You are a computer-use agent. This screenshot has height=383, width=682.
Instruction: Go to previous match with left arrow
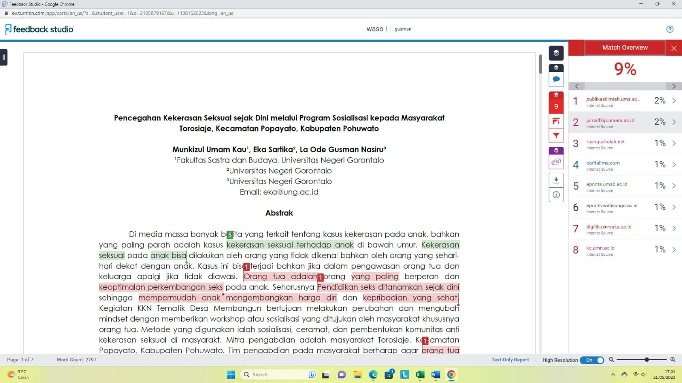(577, 86)
